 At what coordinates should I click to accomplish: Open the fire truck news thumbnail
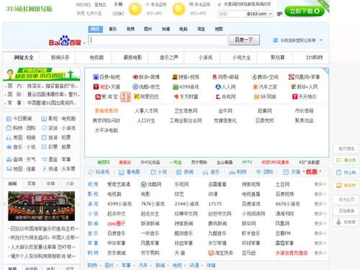tap(41, 206)
